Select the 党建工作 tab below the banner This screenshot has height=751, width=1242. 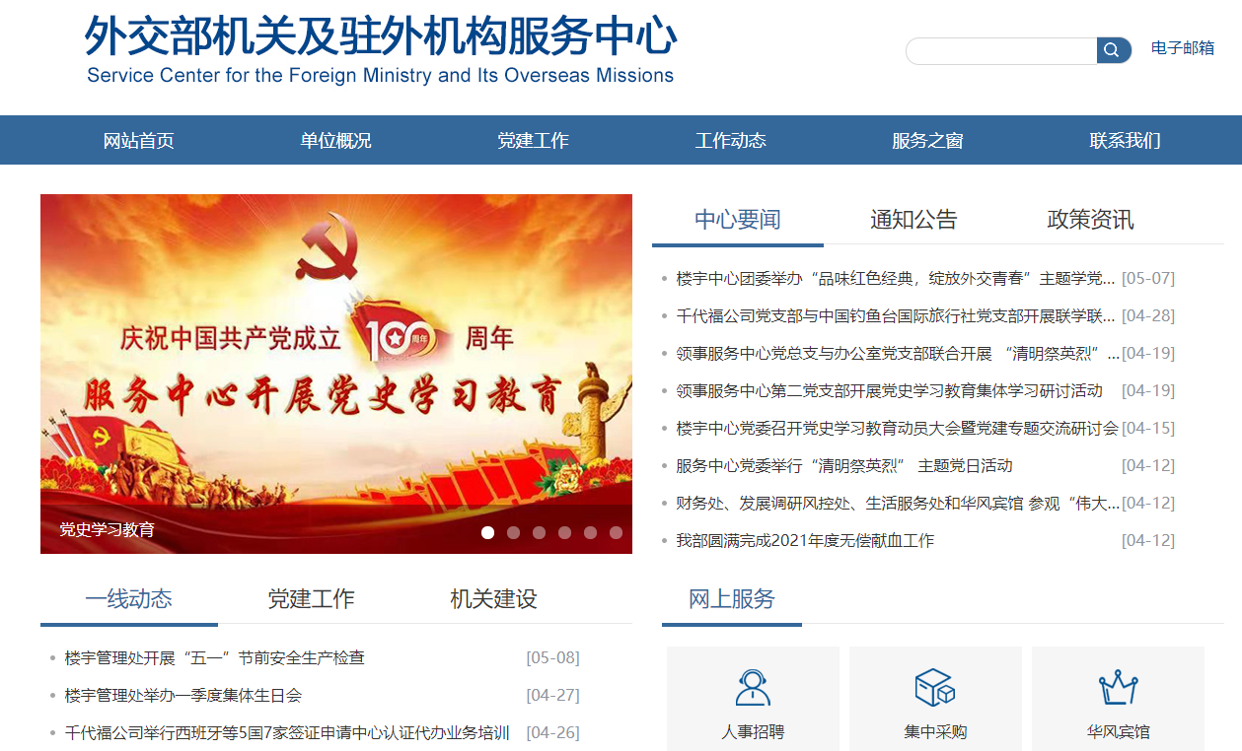pos(311,598)
